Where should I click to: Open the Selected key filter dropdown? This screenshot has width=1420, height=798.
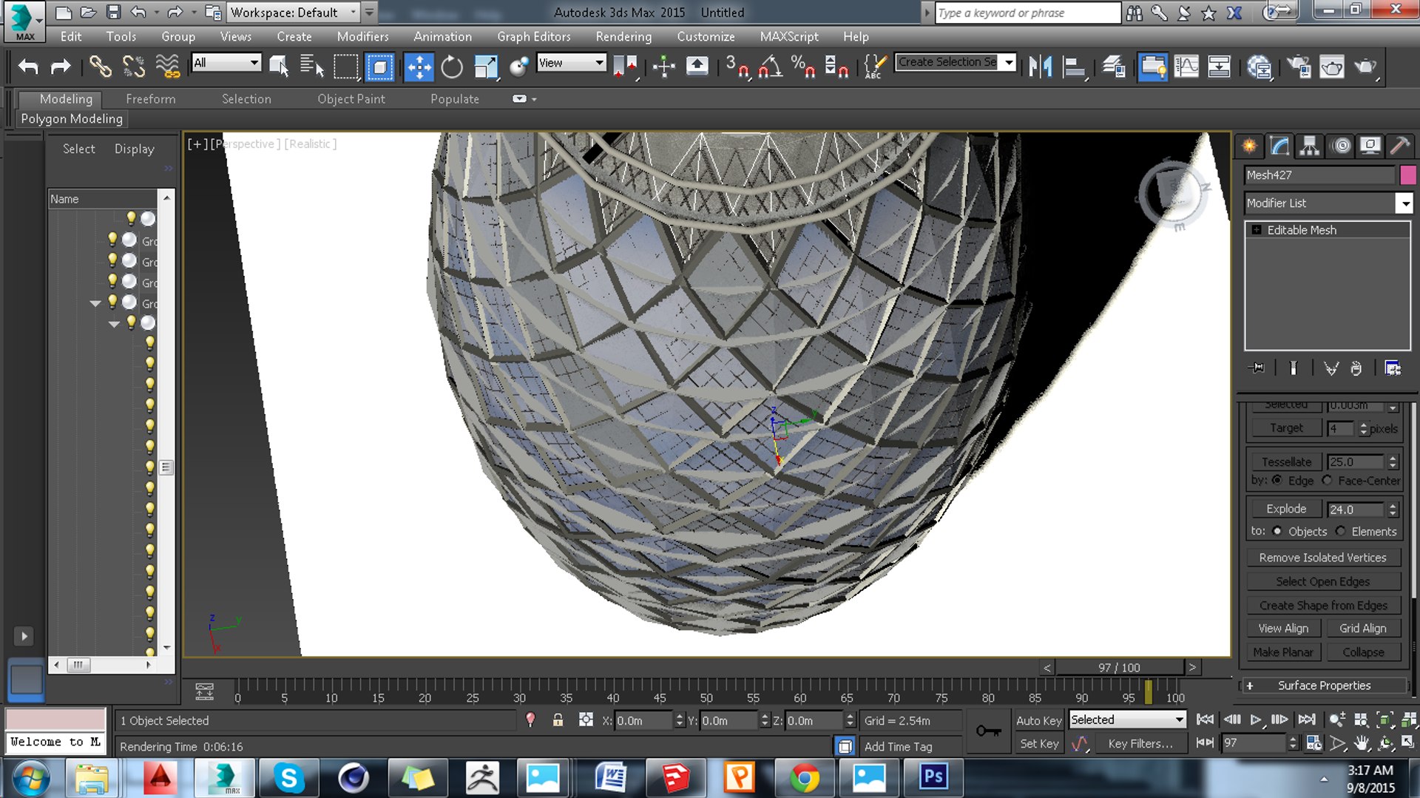click(1127, 720)
